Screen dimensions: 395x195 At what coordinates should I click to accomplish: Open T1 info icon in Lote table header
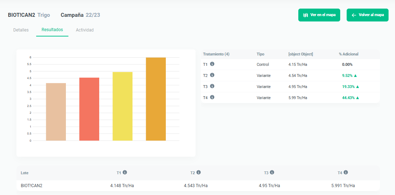(125, 172)
